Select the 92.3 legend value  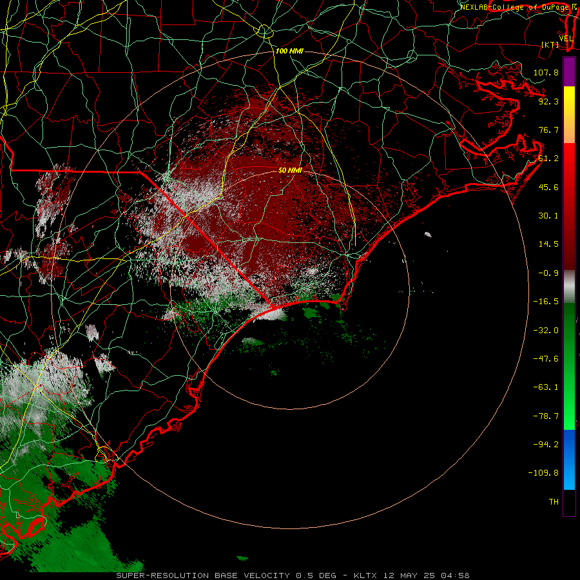[548, 101]
